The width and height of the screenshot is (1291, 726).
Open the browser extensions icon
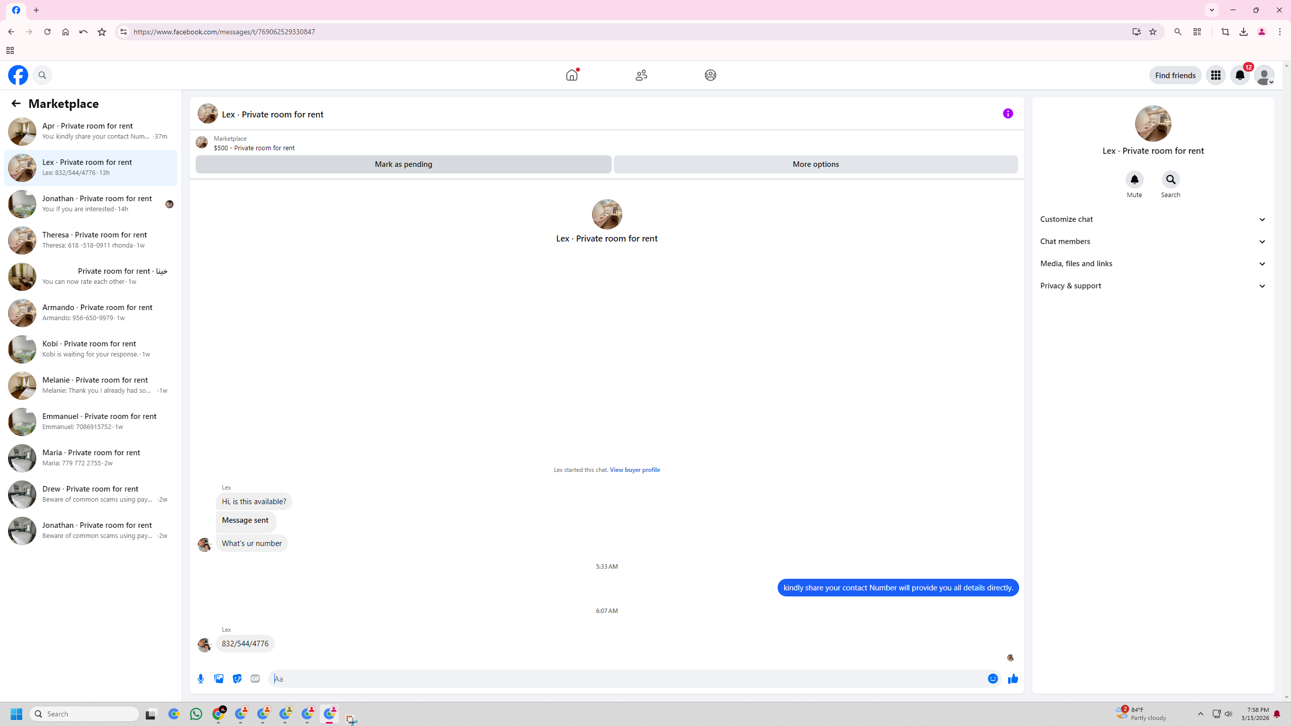point(1197,32)
